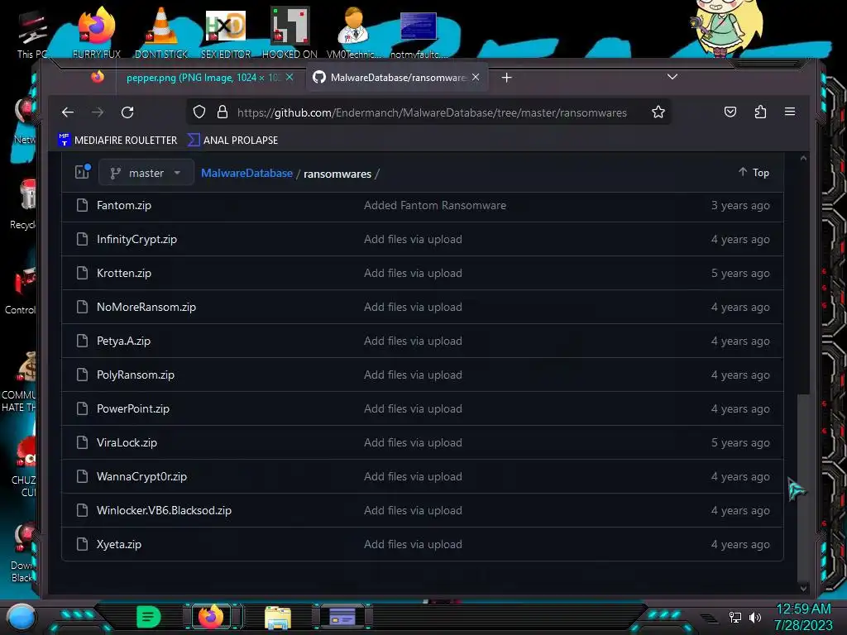Click file icon beside Krotten.zip
The image size is (847, 635).
[82, 273]
